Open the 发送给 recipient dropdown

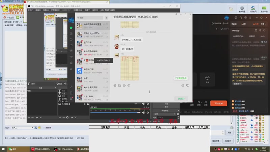click(x=22, y=128)
